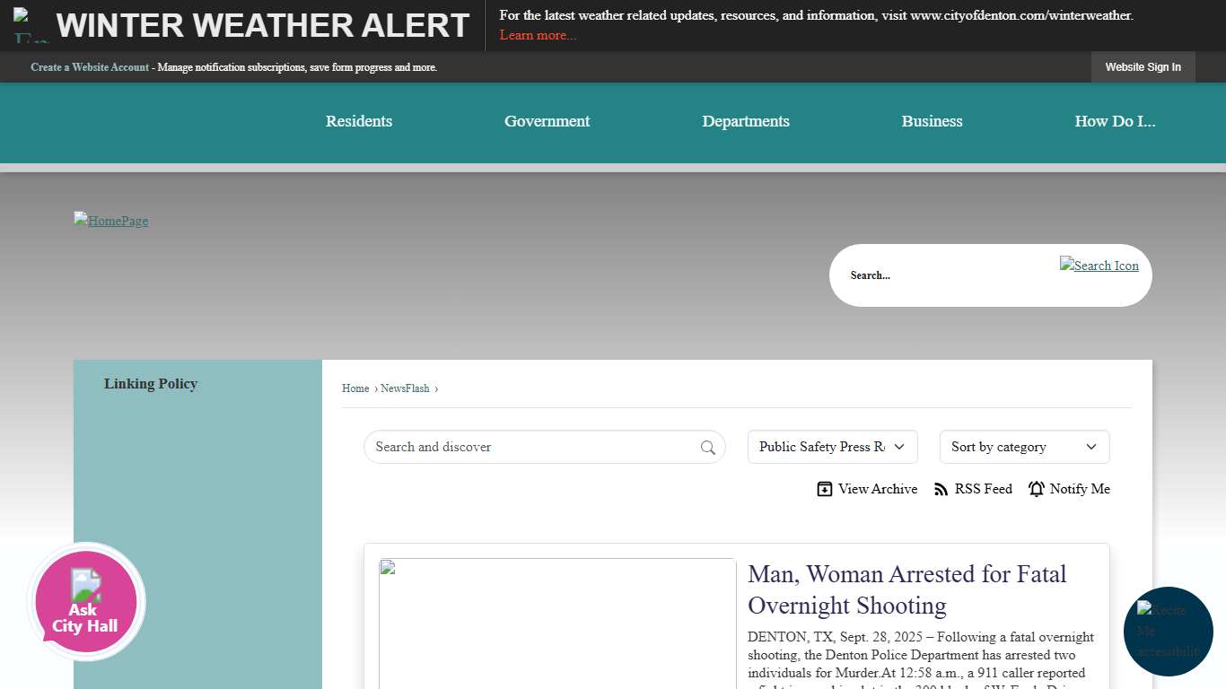Open the How Do I... menu
The image size is (1226, 689).
coord(1115,122)
